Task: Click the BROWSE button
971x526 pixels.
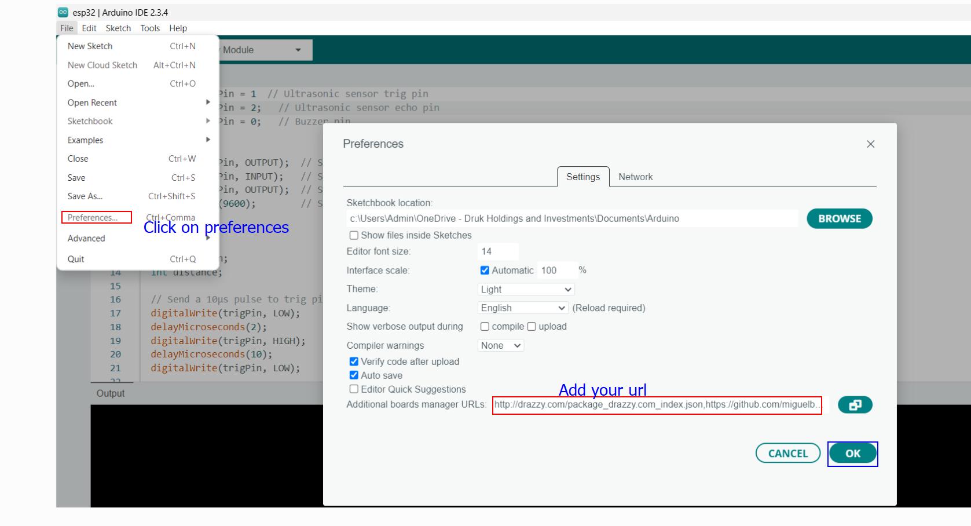Action: [x=839, y=218]
